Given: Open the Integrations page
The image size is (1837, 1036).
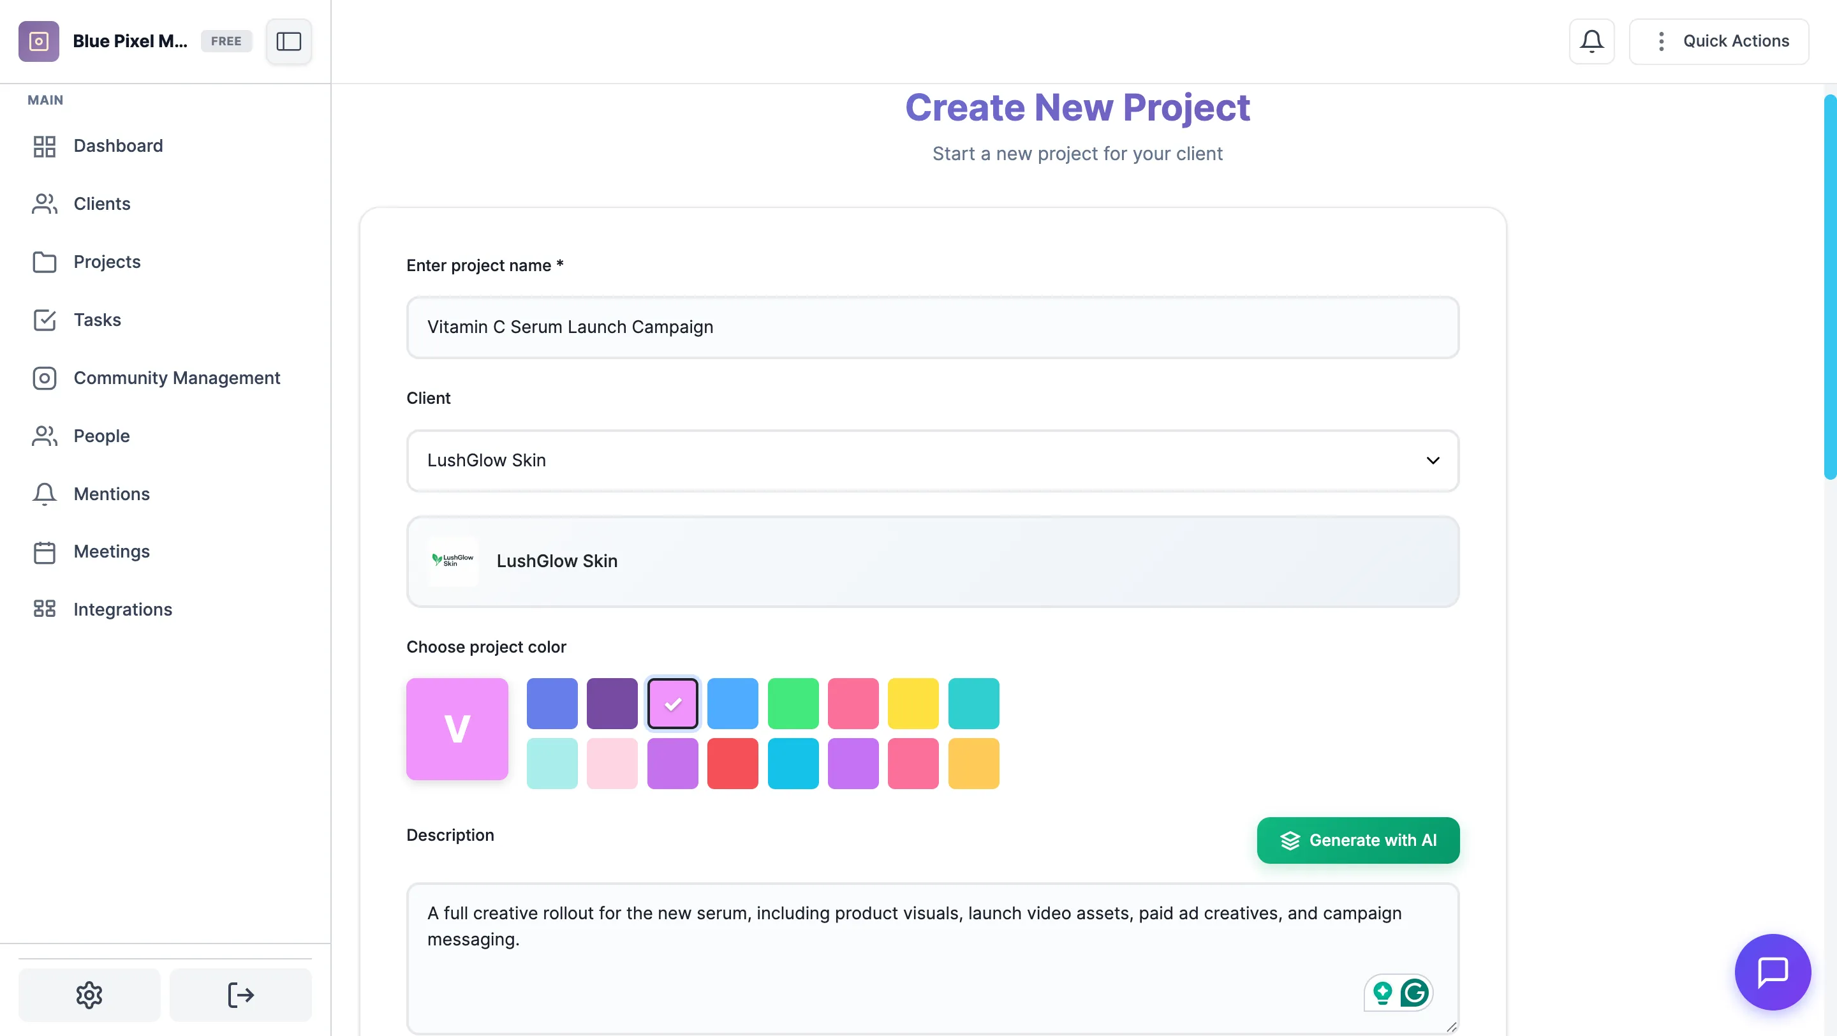Looking at the screenshot, I should [122, 610].
